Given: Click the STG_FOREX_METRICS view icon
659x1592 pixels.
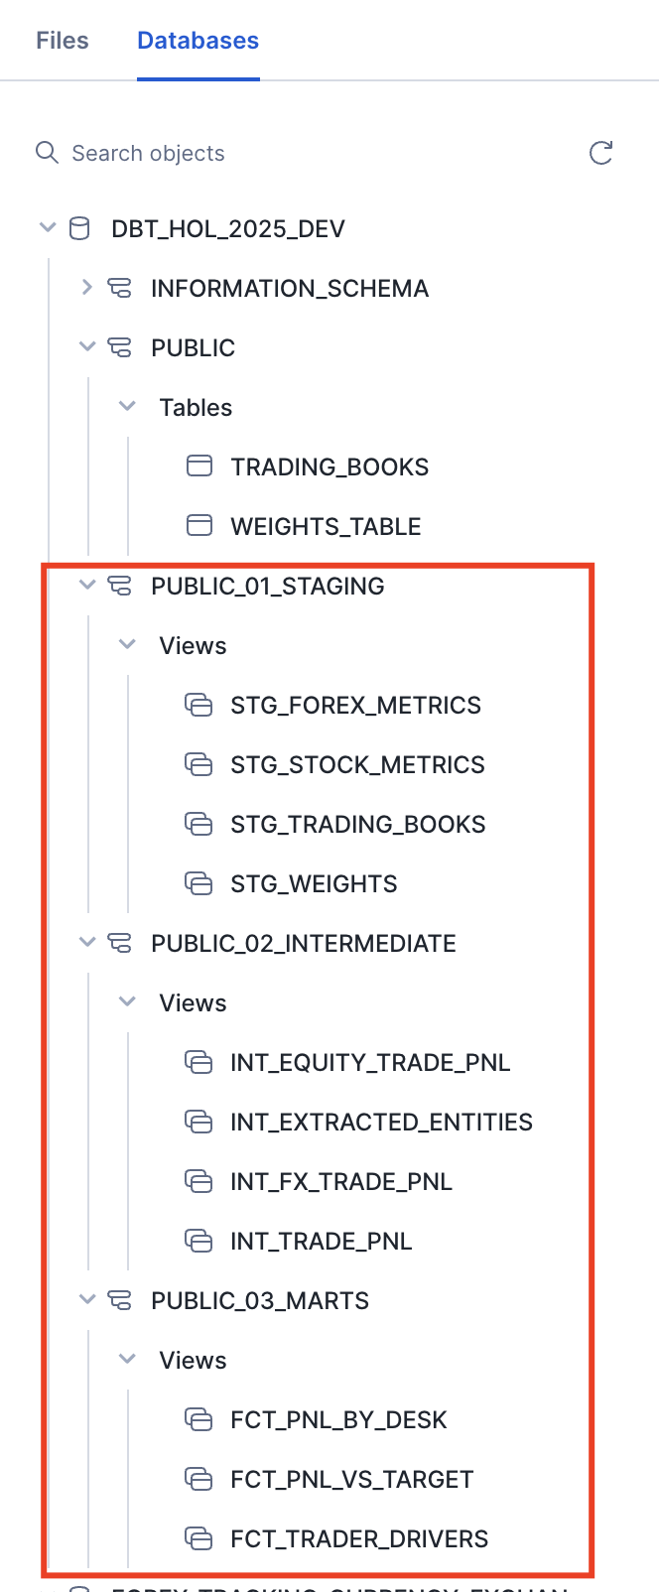Looking at the screenshot, I should click(x=199, y=705).
